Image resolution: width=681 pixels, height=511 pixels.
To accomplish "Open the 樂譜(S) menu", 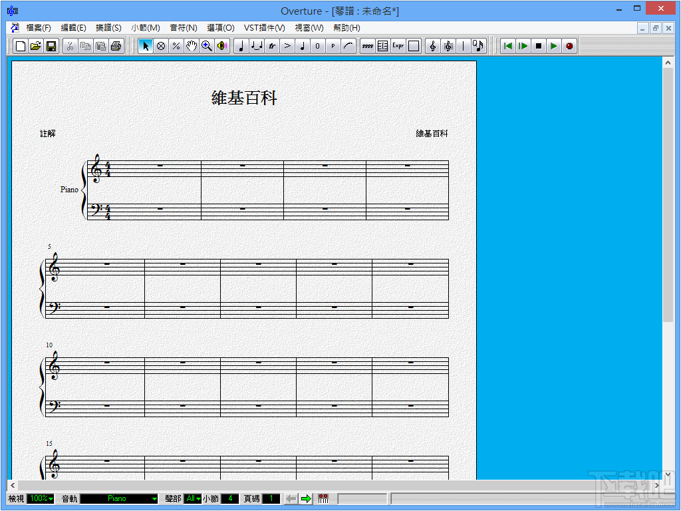I will pyautogui.click(x=108, y=28).
